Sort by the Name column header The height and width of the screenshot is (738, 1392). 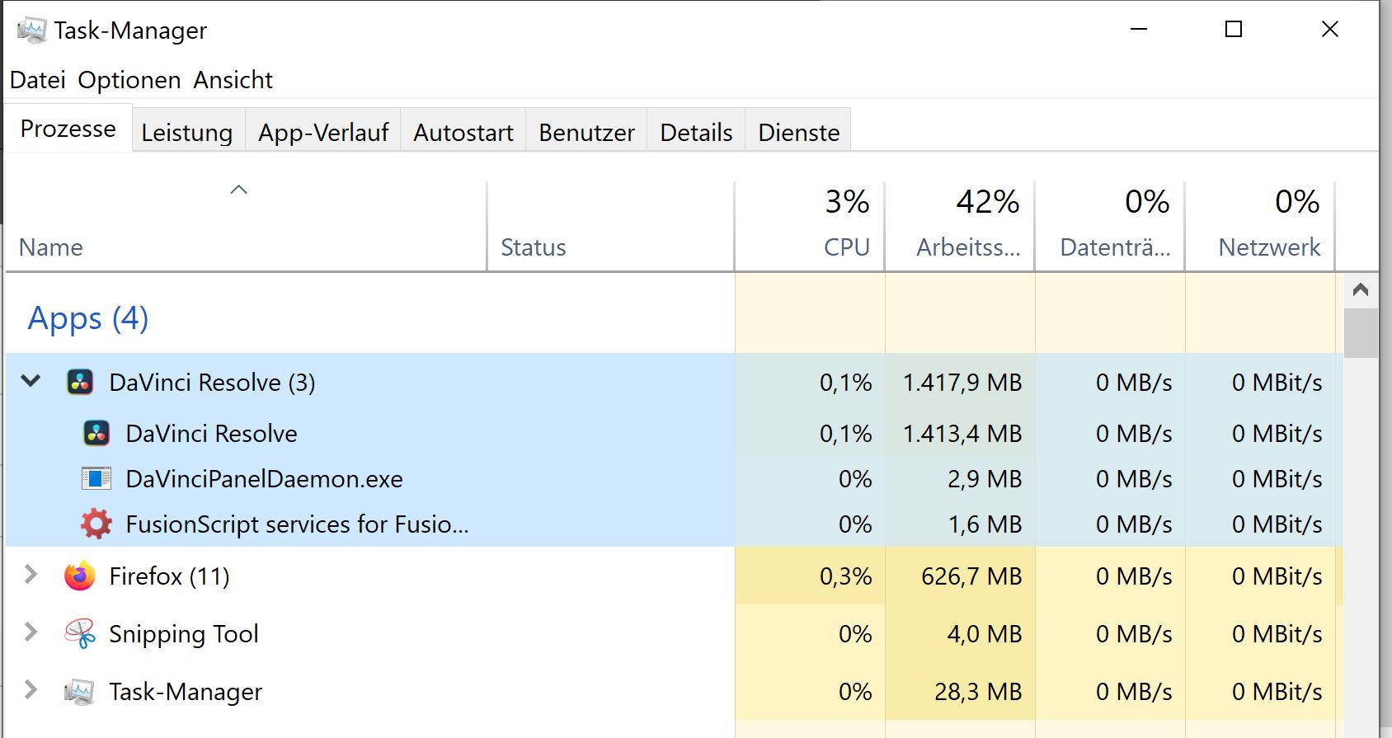click(x=246, y=227)
